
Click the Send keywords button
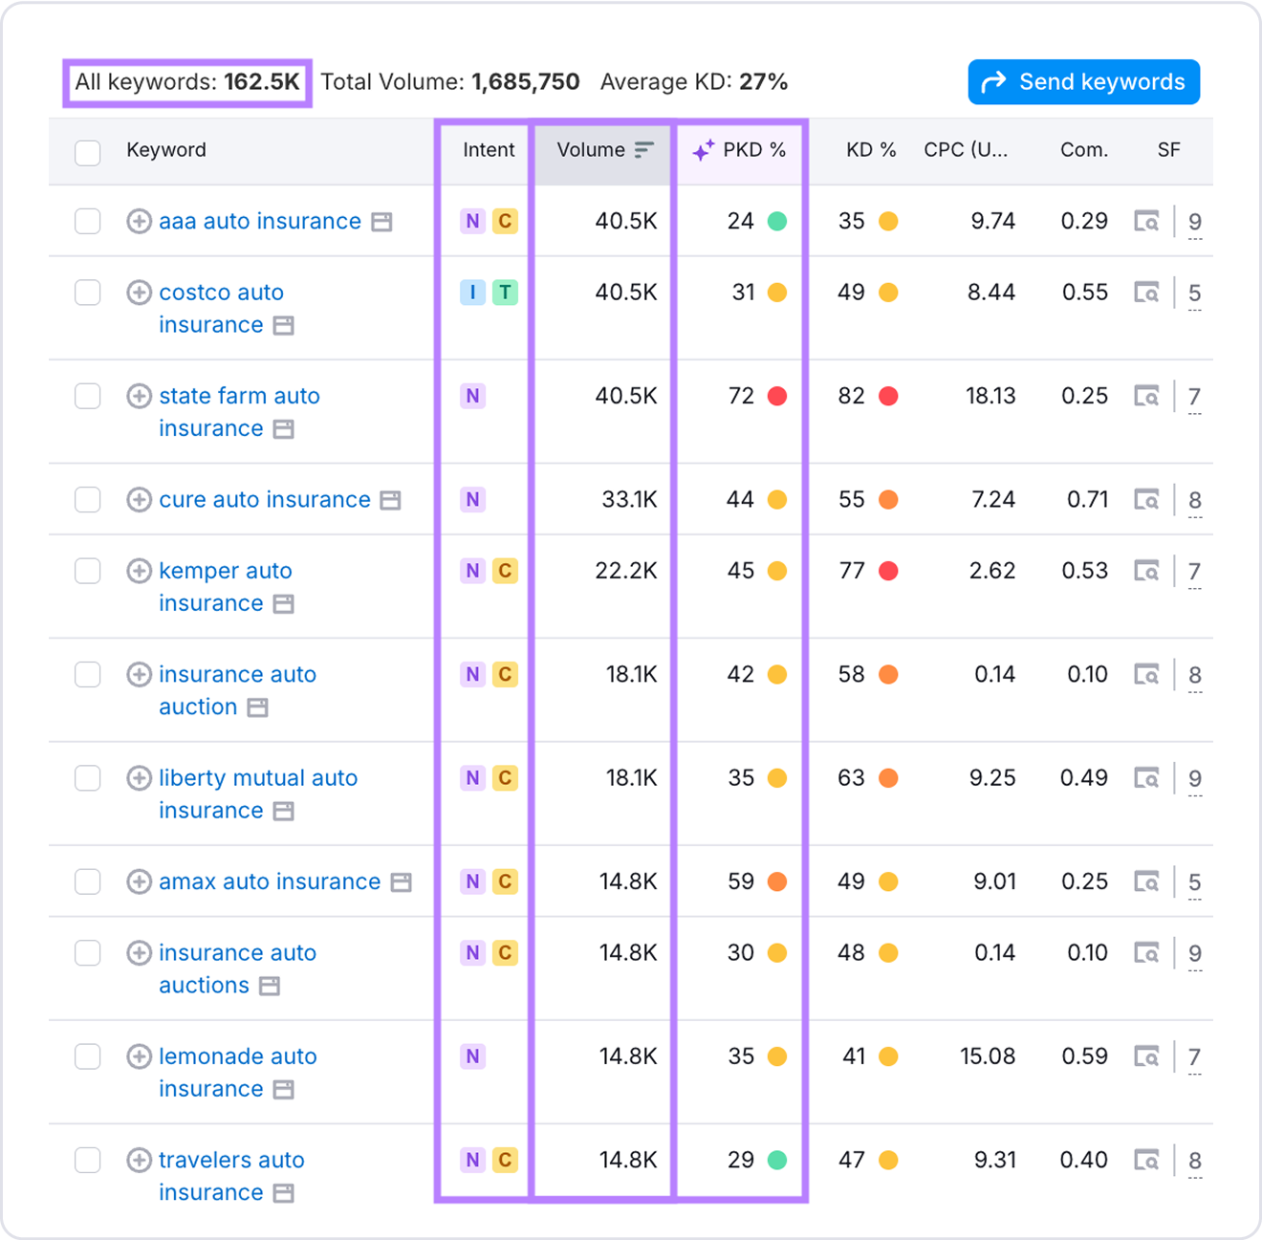(x=1083, y=81)
